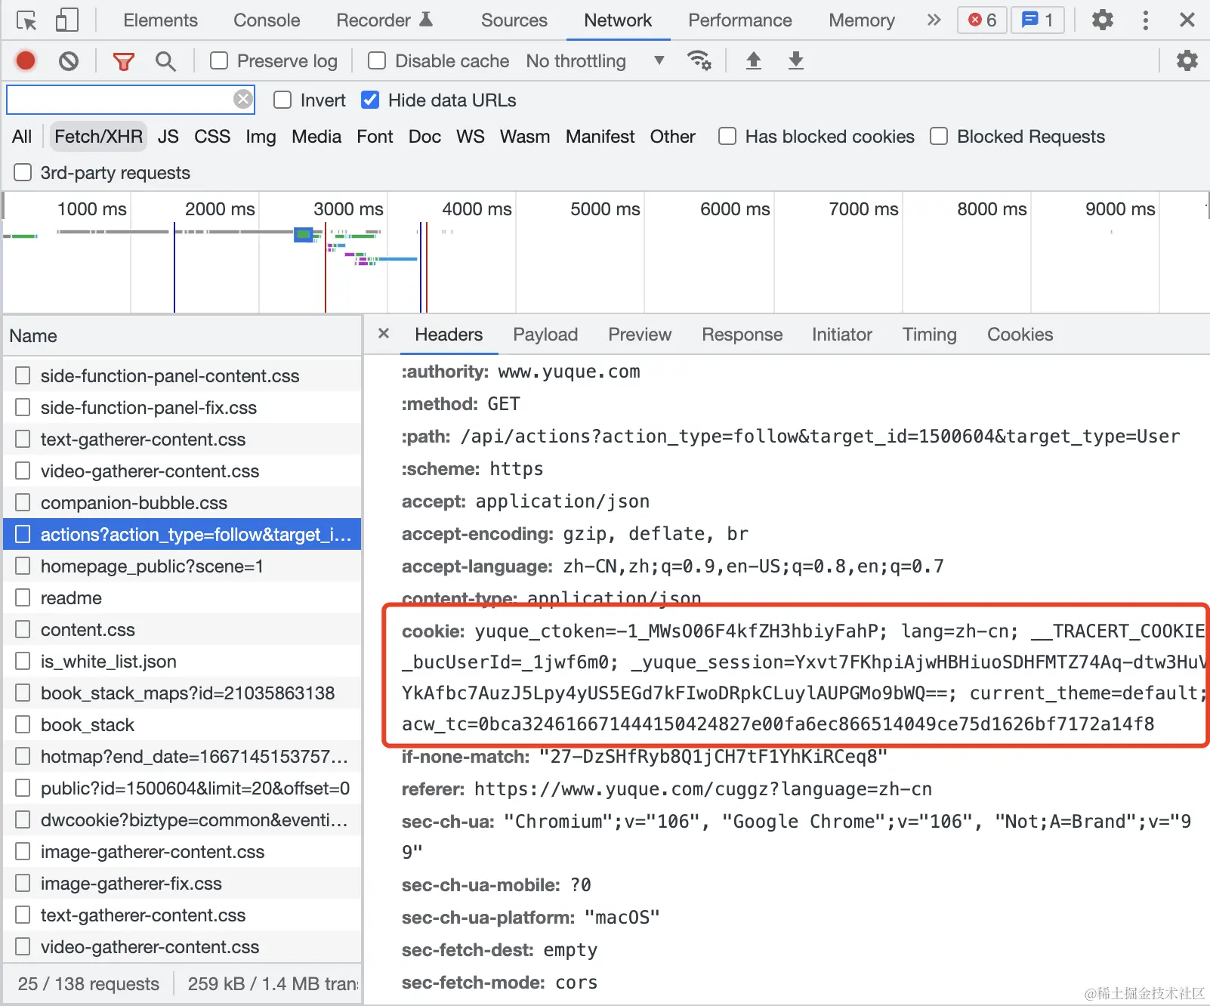Toggle the red filter funnel icon

[x=123, y=61]
